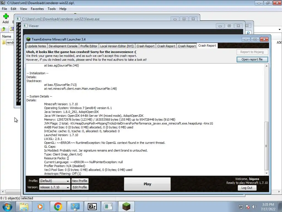Open Windows Explorer from the taskbar

click(24, 206)
